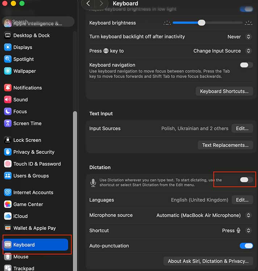
Task: Select the Sound speaker icon
Action: (8, 100)
